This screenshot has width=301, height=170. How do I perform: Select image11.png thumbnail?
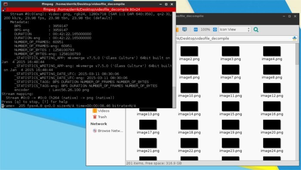230,88
